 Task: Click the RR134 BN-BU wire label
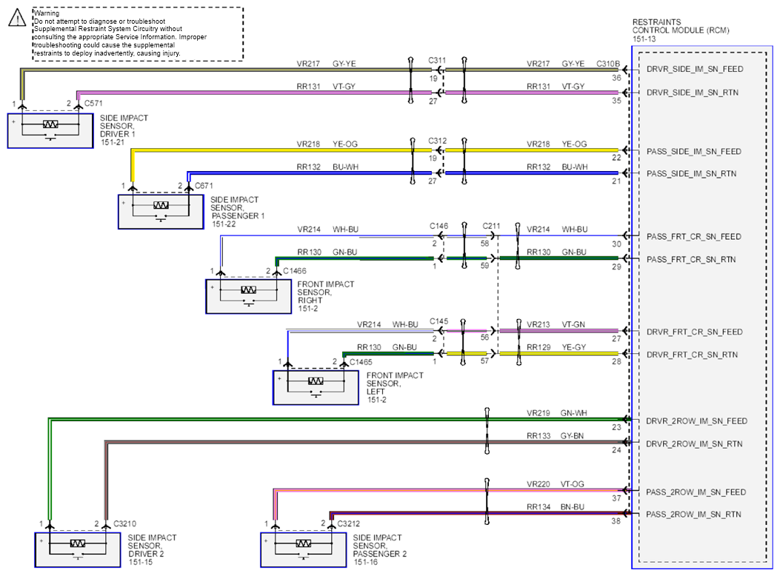click(x=555, y=507)
